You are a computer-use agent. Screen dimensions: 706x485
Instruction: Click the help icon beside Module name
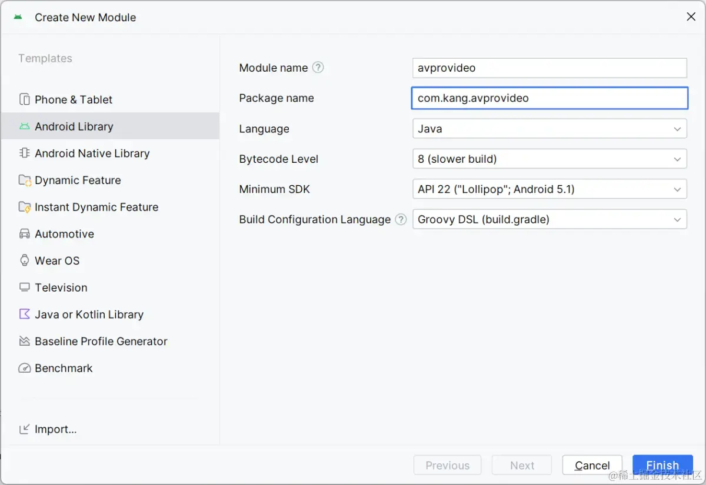point(318,68)
